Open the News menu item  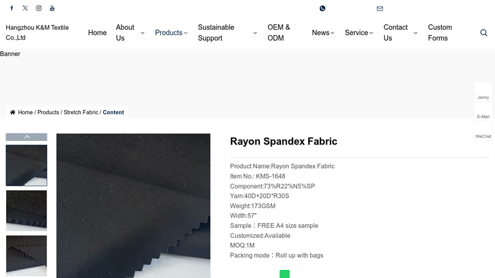click(x=321, y=33)
